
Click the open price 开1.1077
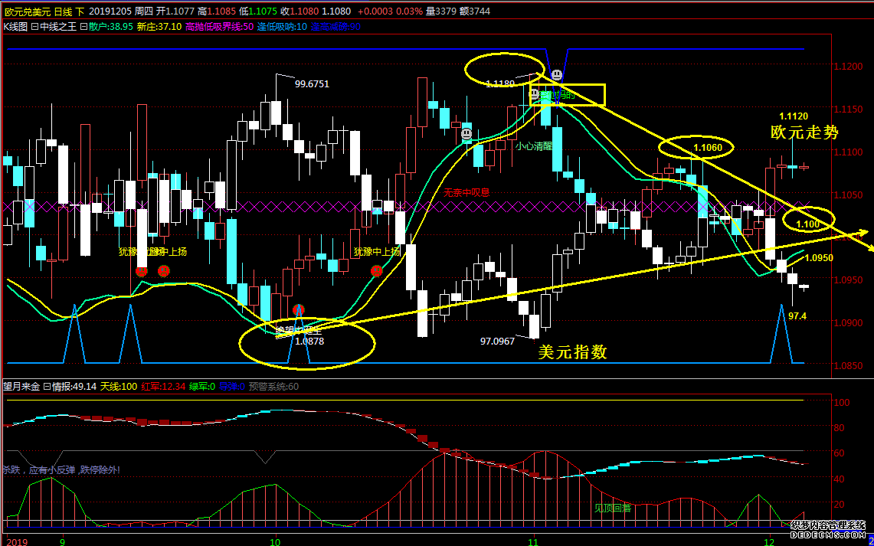click(175, 11)
